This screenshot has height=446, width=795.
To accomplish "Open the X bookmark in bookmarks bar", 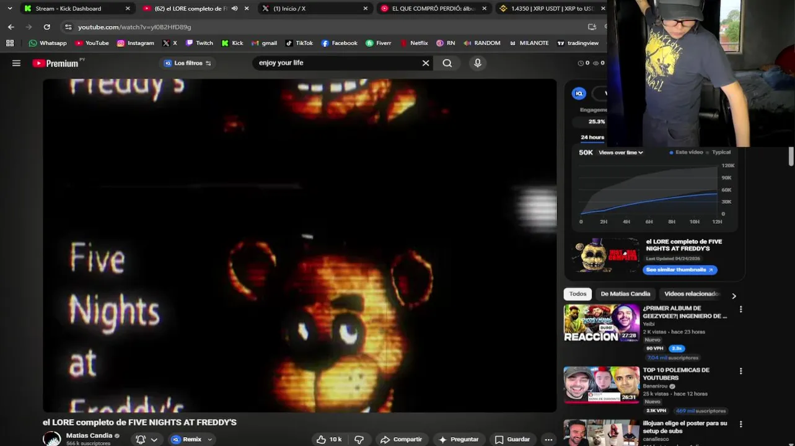I will click(170, 43).
